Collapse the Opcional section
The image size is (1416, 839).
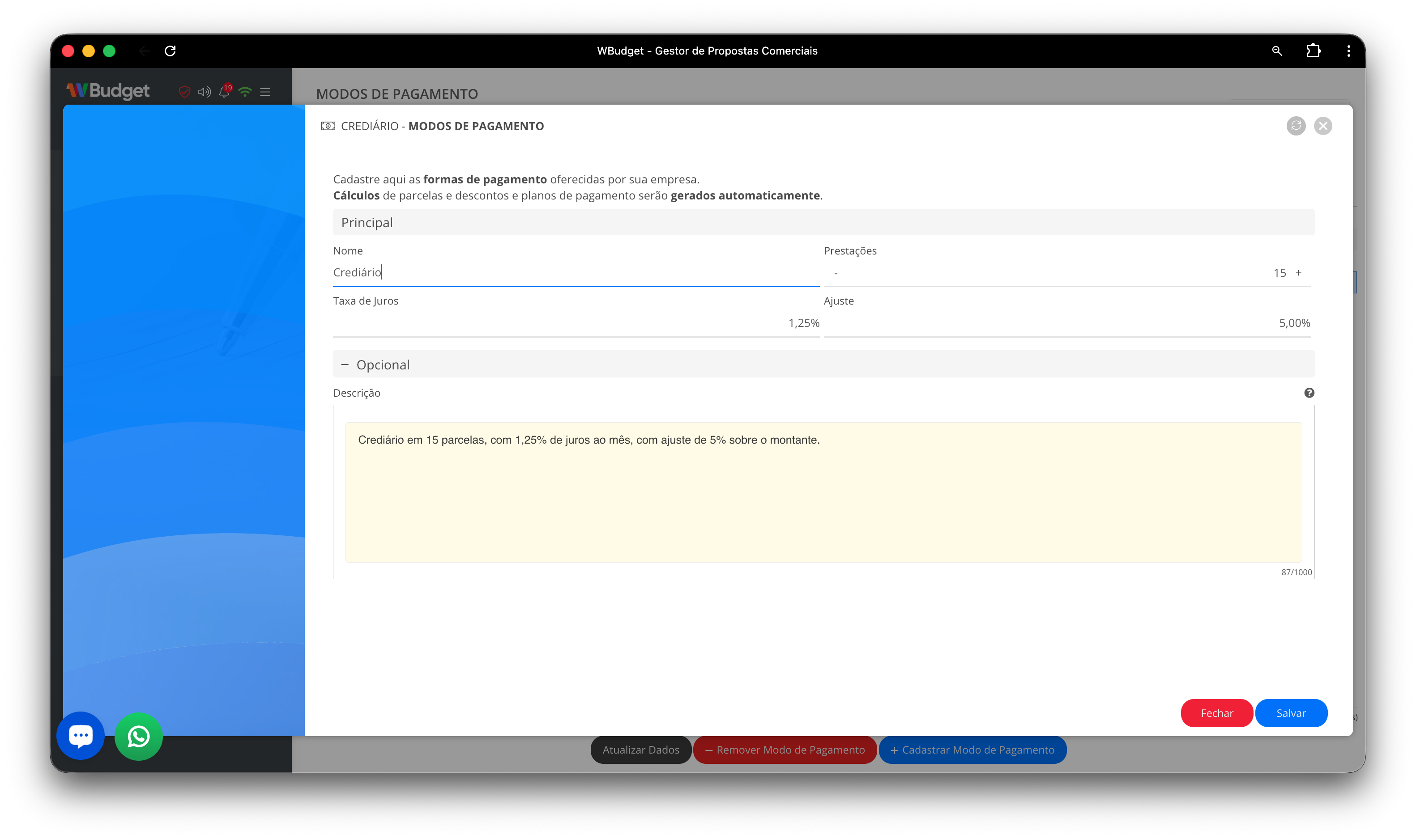[x=345, y=364]
